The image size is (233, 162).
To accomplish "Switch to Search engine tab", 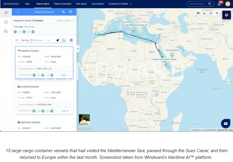I will [43, 4].
